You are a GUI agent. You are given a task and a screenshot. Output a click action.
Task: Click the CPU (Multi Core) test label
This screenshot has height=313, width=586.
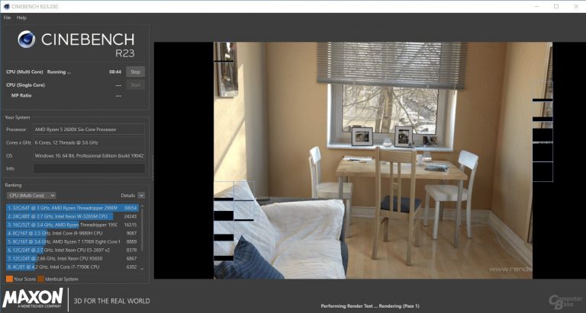coord(24,72)
